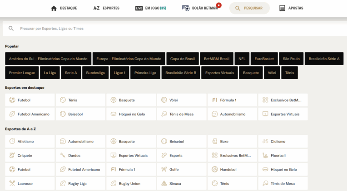
Task: Click the Bolão BetMGM ball icon
Action: tap(186, 8)
